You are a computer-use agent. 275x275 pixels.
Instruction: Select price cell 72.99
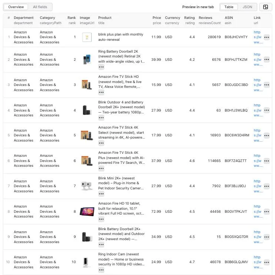(156, 212)
